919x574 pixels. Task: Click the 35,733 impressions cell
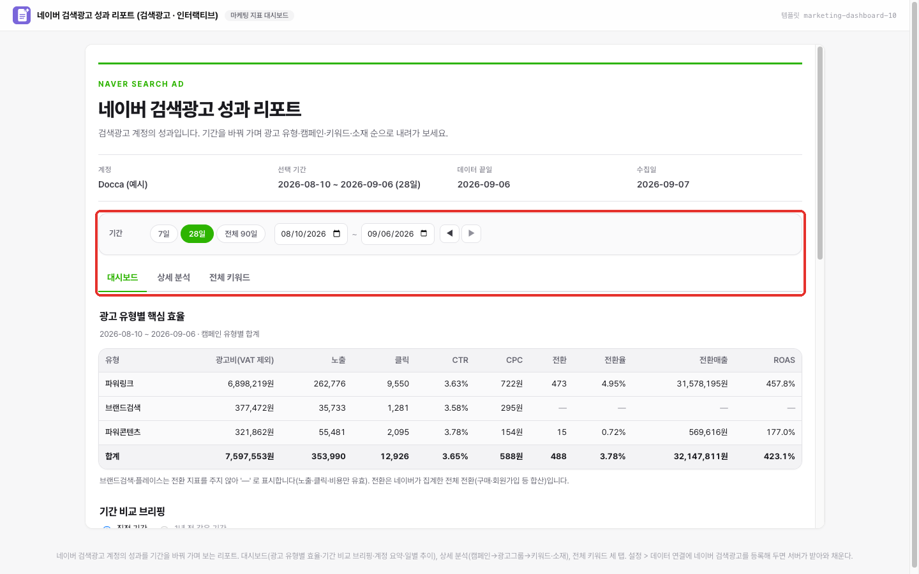pyautogui.click(x=332, y=408)
